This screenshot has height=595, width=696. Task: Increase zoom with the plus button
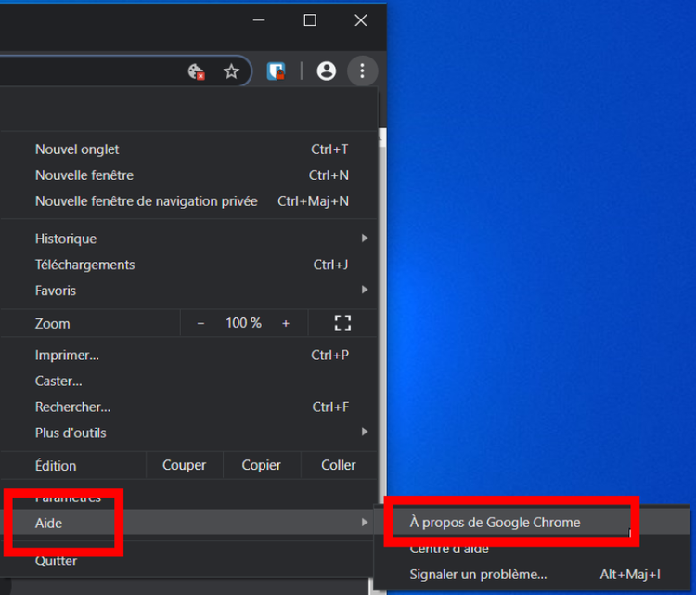pos(286,323)
